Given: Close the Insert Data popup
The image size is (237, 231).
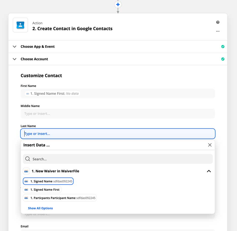Looking at the screenshot, I should coord(210,145).
